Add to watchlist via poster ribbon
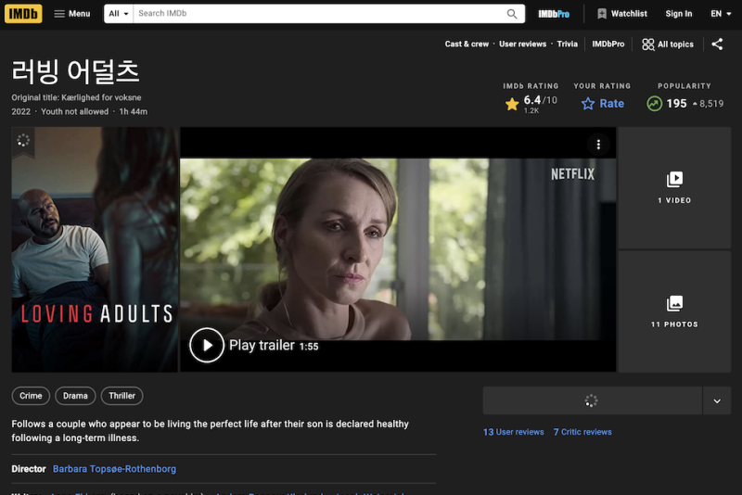 23,141
